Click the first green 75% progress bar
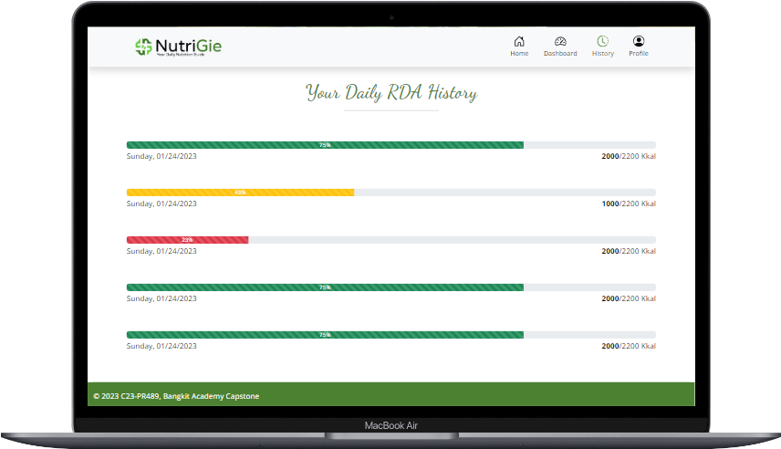 pyautogui.click(x=325, y=145)
